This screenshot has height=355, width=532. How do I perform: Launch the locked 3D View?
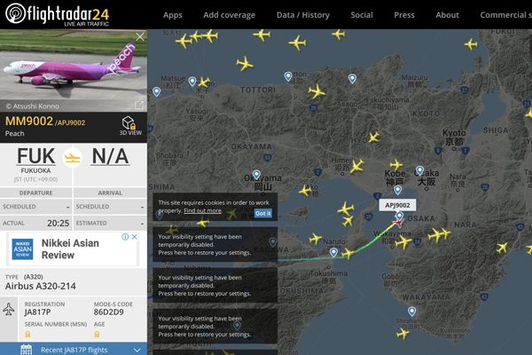click(130, 126)
